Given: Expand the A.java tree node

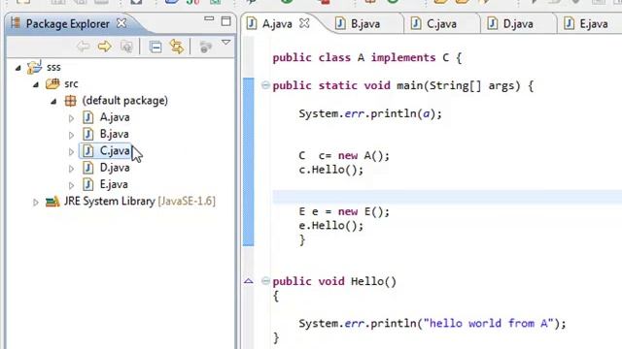Looking at the screenshot, I should (x=71, y=118).
